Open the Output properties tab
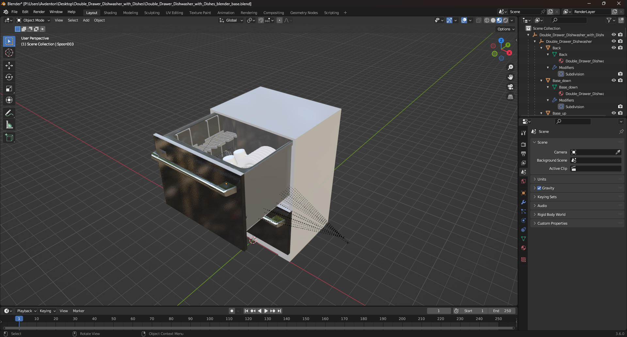Image resolution: width=627 pixels, height=337 pixels. tap(523, 153)
